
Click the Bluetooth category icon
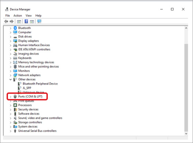15,28
